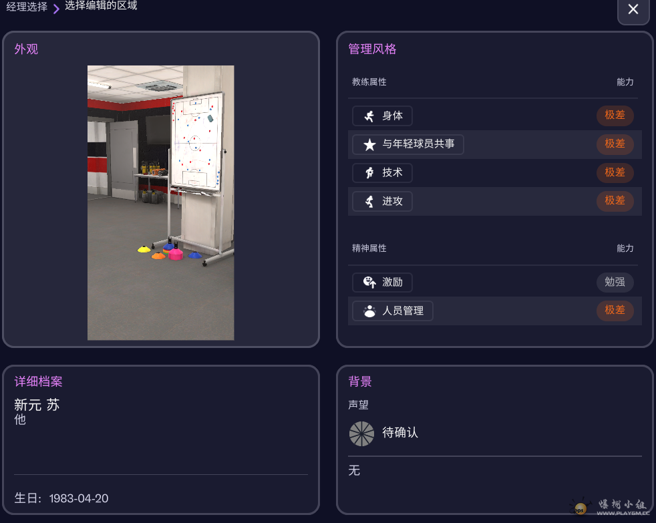Click the star icon for 与年轻球员共事
Image resolution: width=656 pixels, height=523 pixels.
point(369,145)
